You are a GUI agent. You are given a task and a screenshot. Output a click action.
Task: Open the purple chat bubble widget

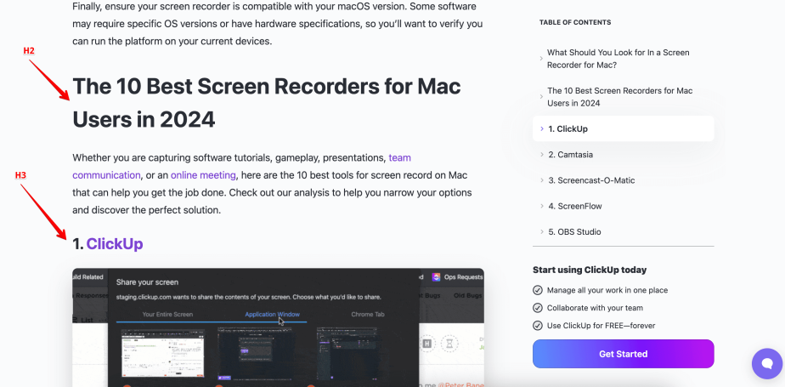766,363
